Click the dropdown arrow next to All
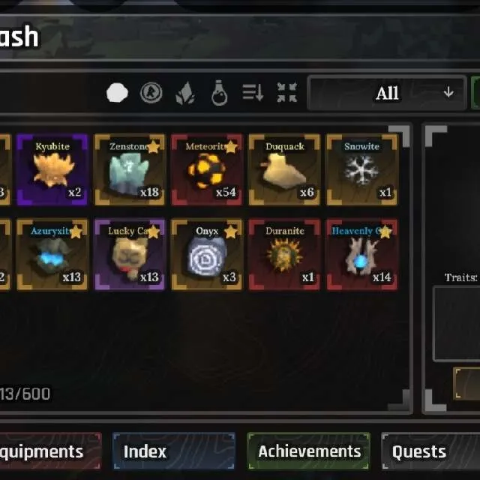 click(x=448, y=91)
